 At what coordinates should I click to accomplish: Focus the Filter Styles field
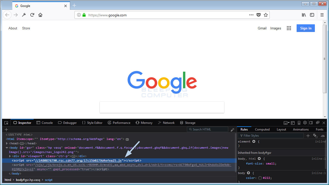tap(271, 136)
